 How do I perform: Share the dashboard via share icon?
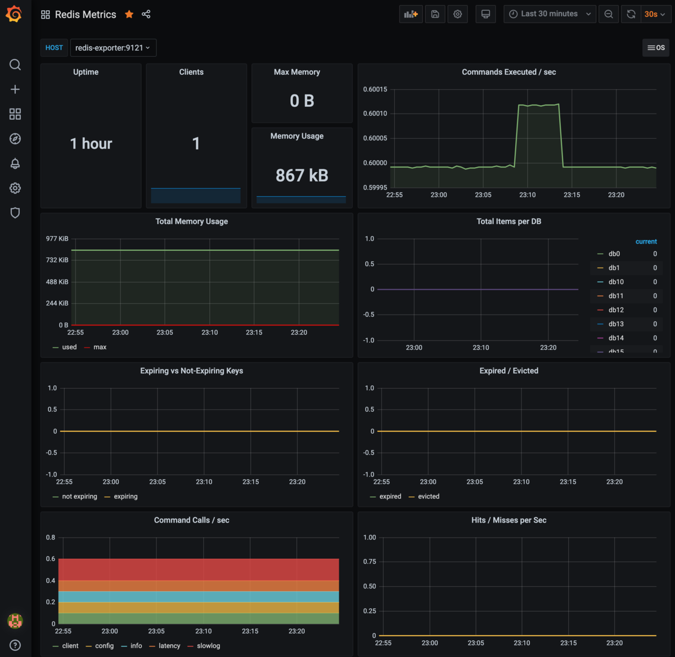tap(146, 14)
